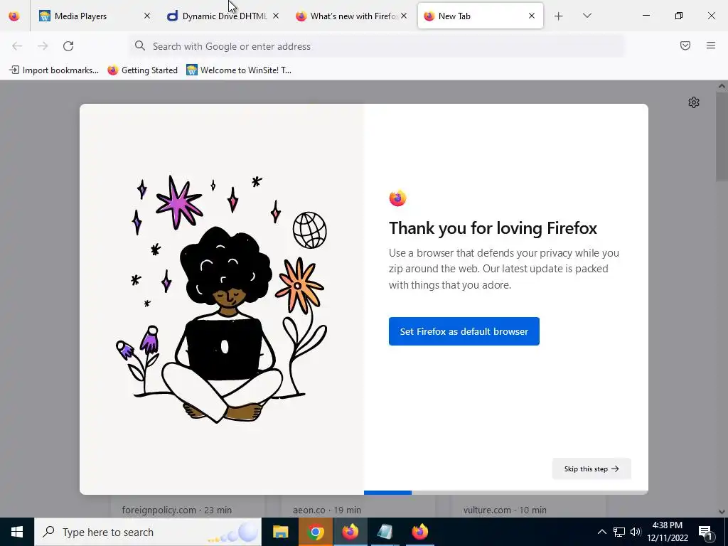
Task: Open Import bookmarks bookmark item
Action: click(54, 70)
